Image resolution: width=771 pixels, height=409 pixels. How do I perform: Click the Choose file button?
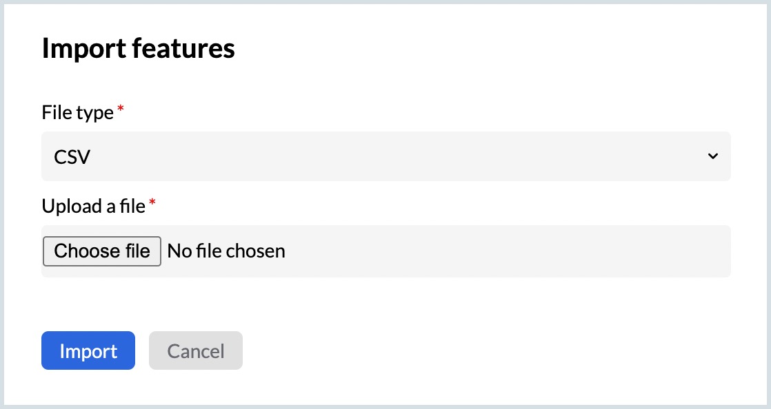(x=102, y=251)
